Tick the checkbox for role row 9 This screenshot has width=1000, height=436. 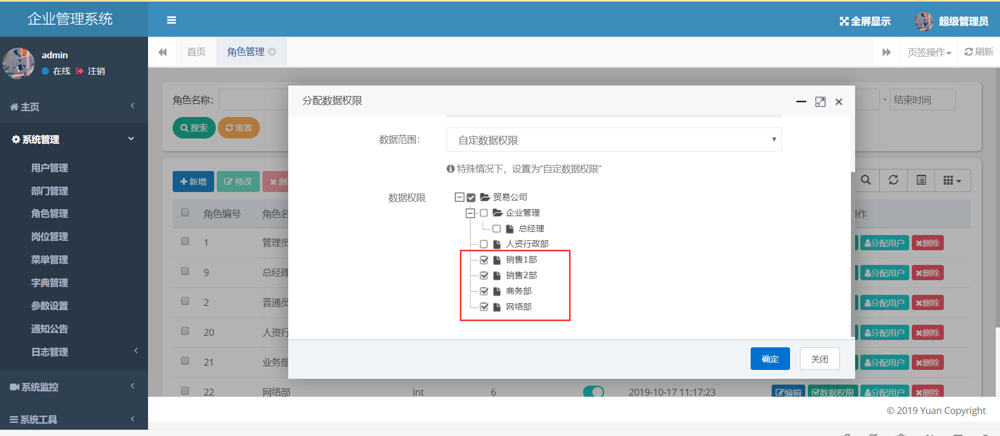(x=185, y=271)
